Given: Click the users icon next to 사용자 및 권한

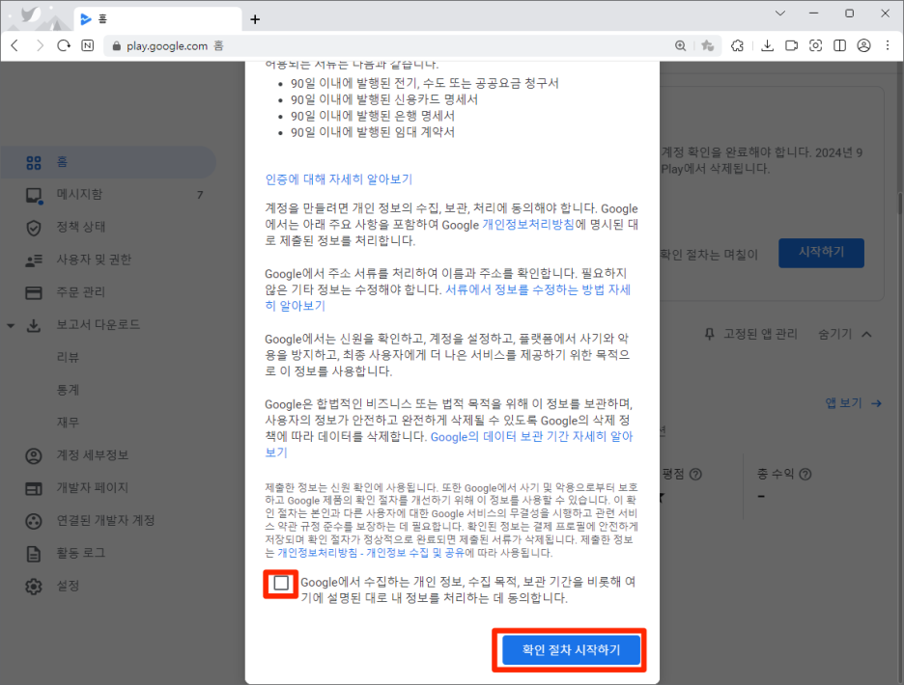Looking at the screenshot, I should coord(34,260).
